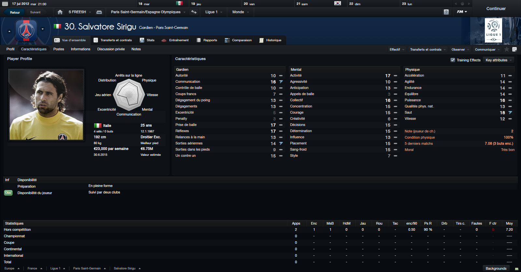521x272 pixels.
Task: Click the Home icon in top toolbar
Action: tap(60, 12)
